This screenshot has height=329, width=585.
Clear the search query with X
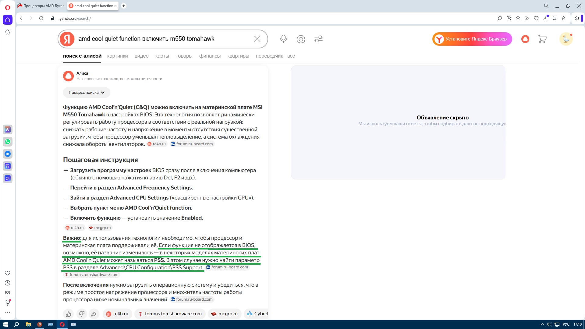click(257, 39)
